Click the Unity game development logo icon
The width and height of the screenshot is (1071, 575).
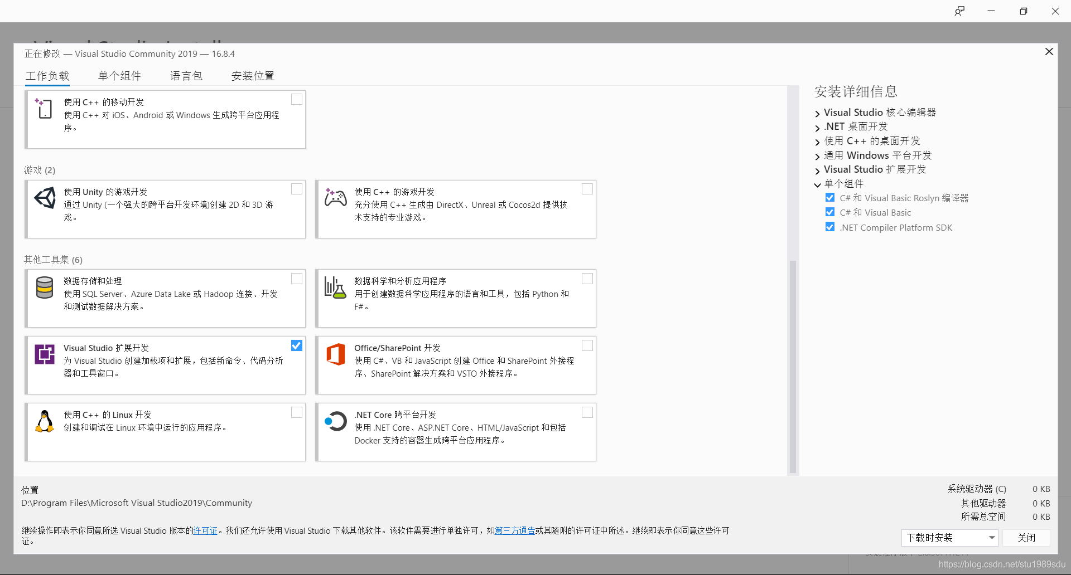(45, 198)
